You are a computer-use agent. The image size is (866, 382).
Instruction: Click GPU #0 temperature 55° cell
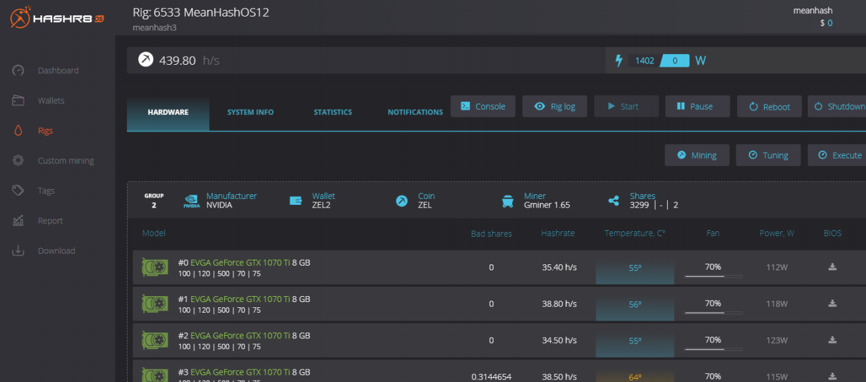[x=635, y=268]
